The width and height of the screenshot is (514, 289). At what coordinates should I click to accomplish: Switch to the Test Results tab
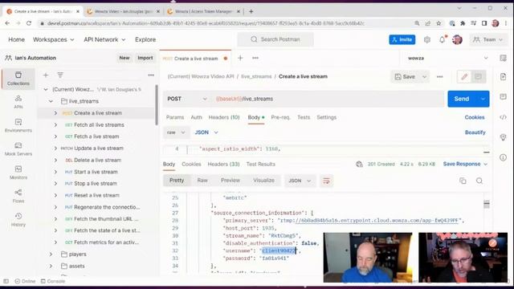click(260, 164)
